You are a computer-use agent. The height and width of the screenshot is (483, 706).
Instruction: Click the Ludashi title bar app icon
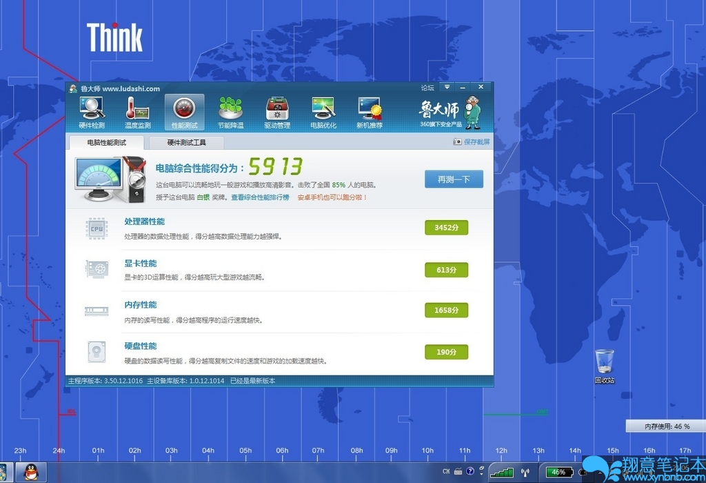click(x=73, y=88)
